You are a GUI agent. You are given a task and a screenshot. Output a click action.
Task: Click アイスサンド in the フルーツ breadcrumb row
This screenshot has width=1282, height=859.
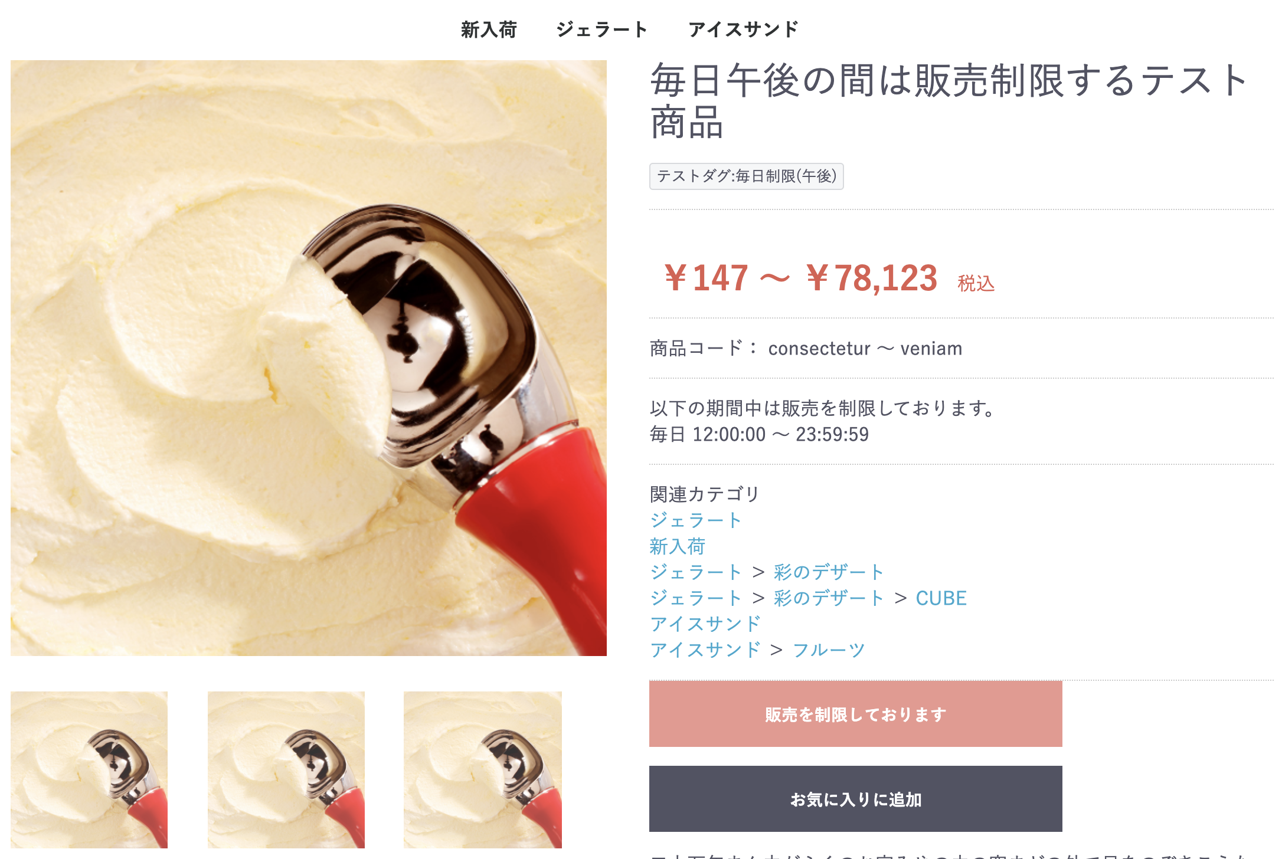(x=705, y=650)
